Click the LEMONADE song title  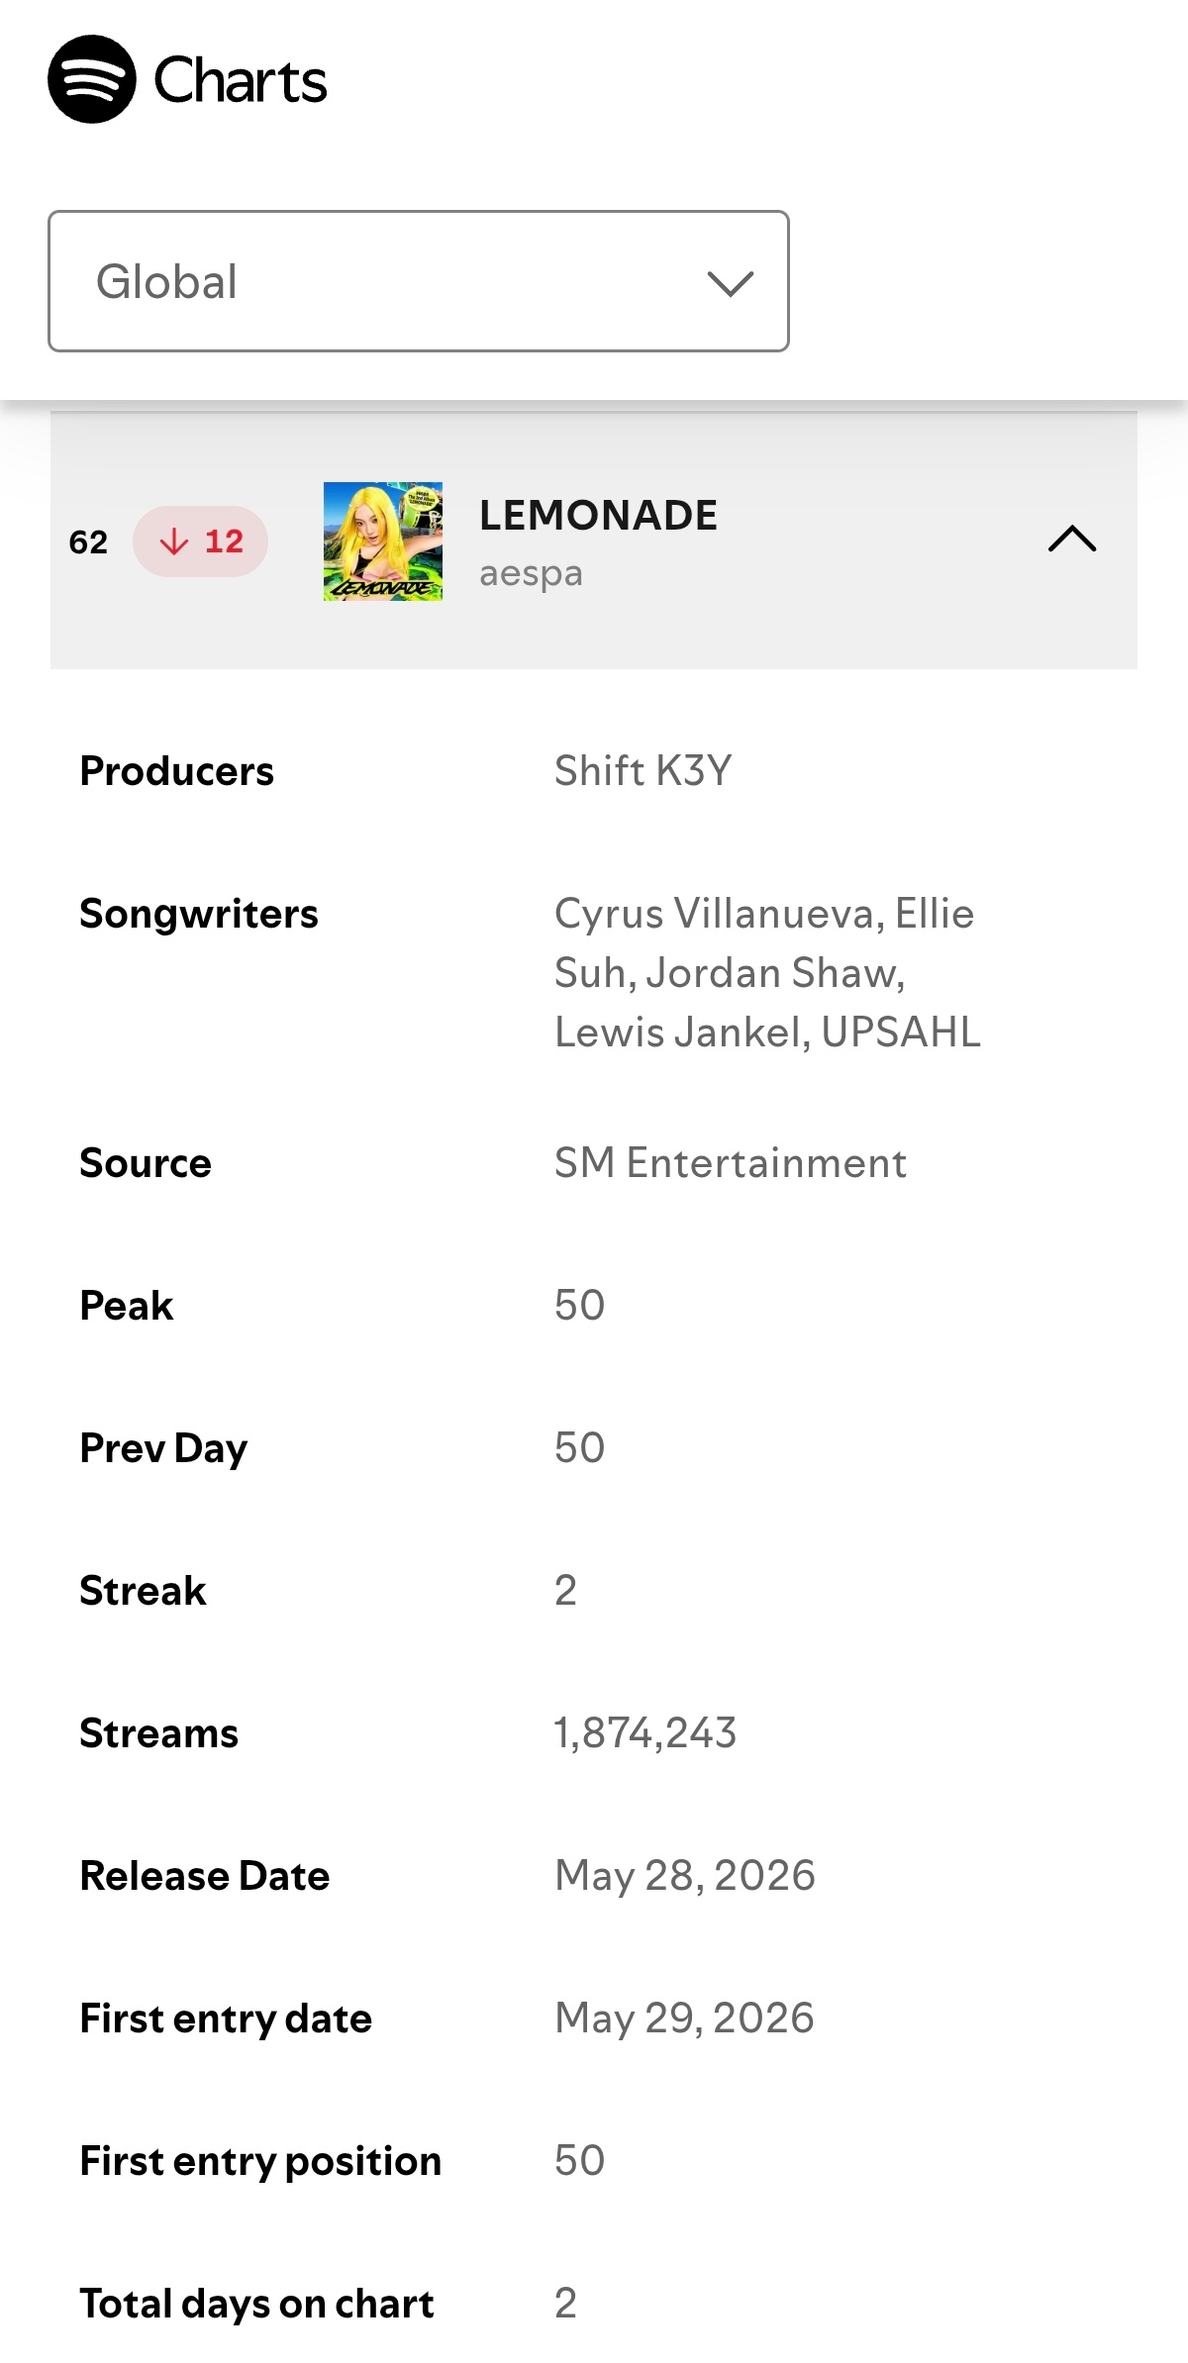point(598,516)
